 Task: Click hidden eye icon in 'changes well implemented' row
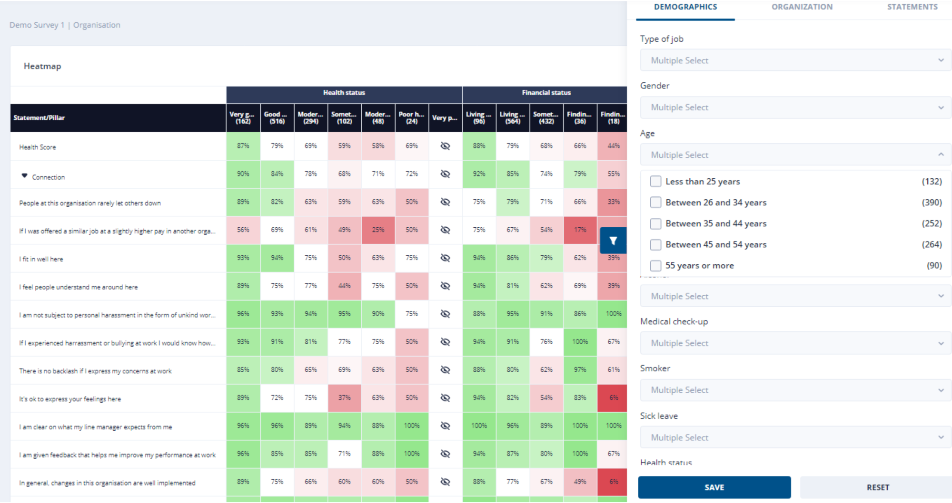(x=445, y=482)
